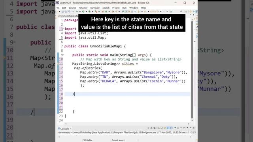Open the Navigate menu
This screenshot has width=253, height=142.
pyautogui.click(x=95, y=8)
